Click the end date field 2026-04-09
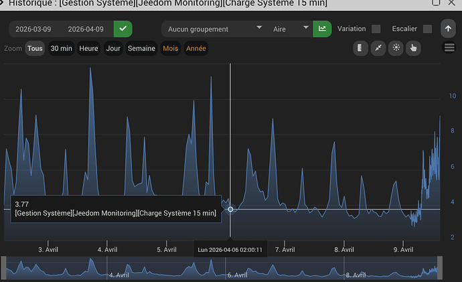The image size is (462, 282). point(86,29)
